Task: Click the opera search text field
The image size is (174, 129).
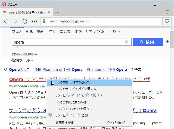Action: pyautogui.click(x=72, y=42)
